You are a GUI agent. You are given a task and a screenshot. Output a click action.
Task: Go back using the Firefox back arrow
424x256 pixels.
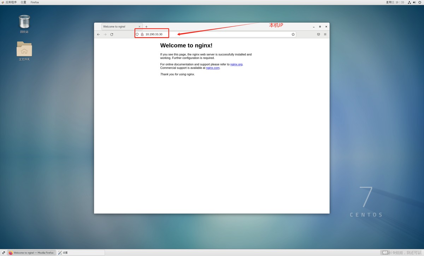98,35
